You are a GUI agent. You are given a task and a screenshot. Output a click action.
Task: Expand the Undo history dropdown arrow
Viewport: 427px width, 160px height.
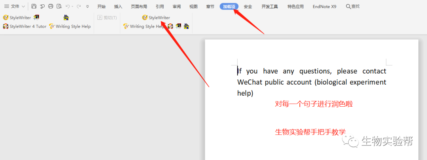pyautogui.click(x=72, y=6)
